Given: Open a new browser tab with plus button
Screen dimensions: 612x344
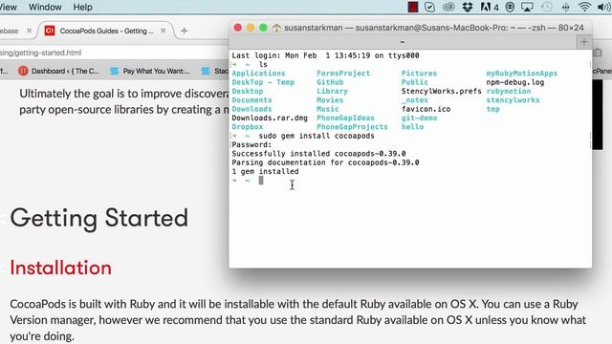Looking at the screenshot, I should 184,31.
